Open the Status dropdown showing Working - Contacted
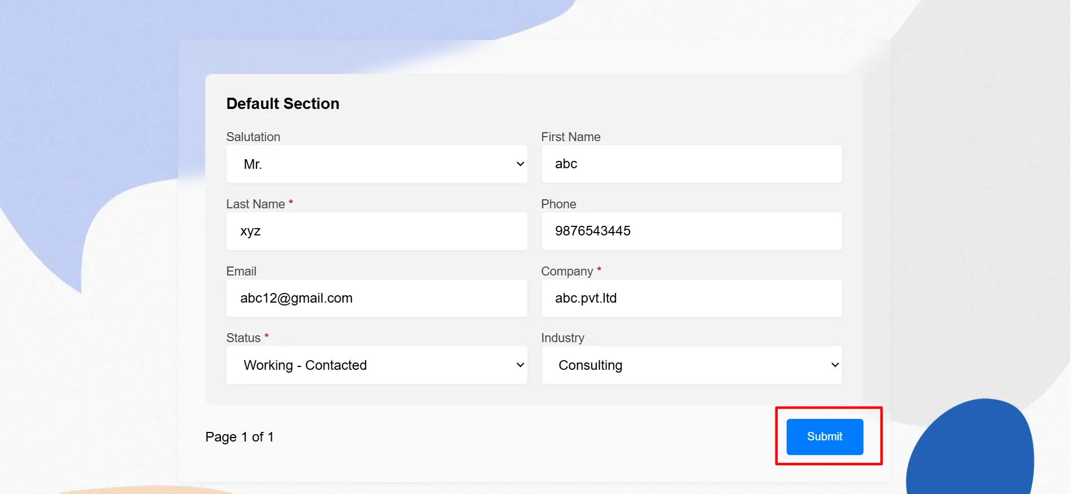Viewport: 1072px width, 494px height. click(x=376, y=365)
